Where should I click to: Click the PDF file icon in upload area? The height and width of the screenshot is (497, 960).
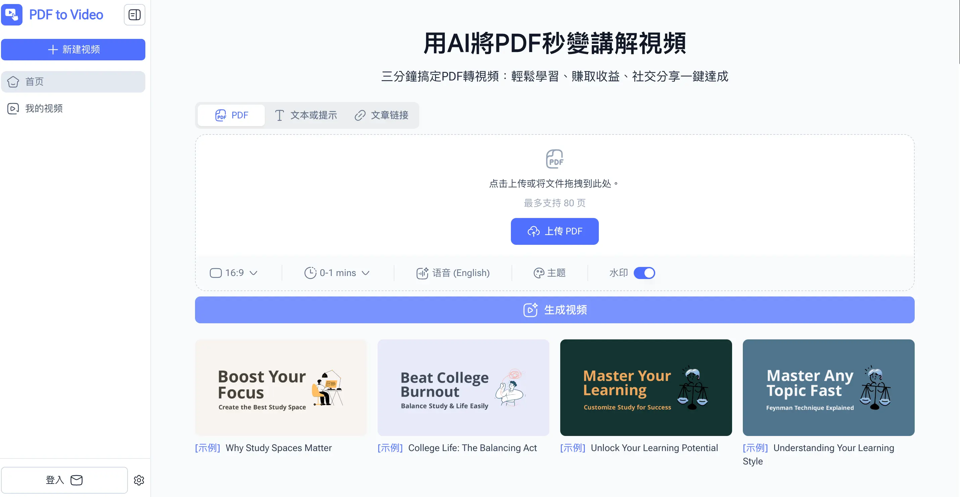(x=555, y=159)
